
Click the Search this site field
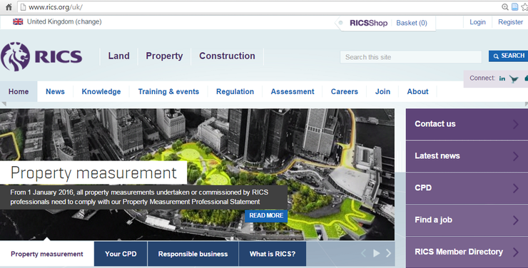(411, 57)
